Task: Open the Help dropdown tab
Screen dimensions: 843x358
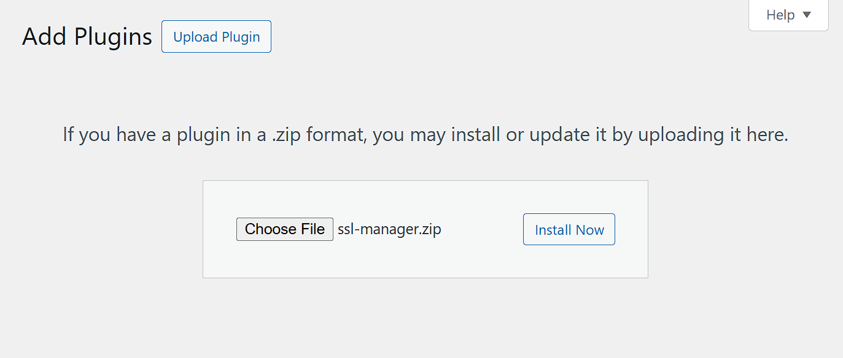Action: coord(788,15)
